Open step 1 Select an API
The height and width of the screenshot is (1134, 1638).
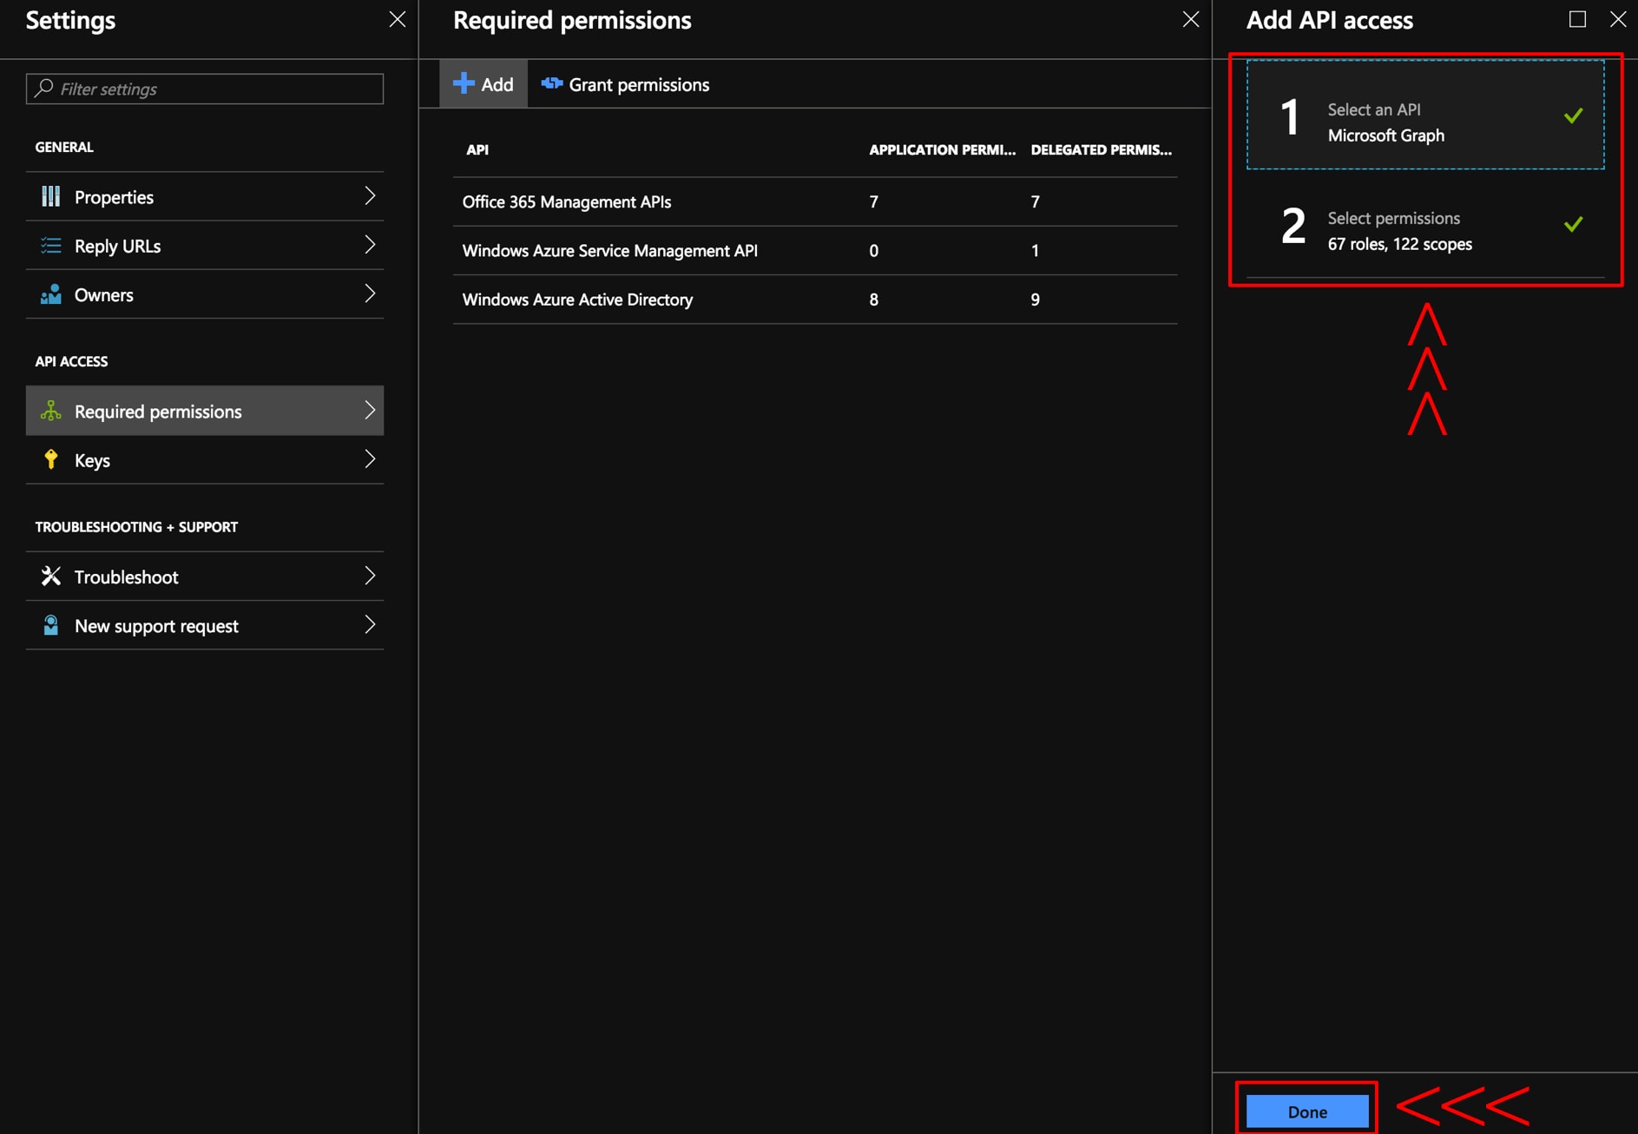point(1425,115)
